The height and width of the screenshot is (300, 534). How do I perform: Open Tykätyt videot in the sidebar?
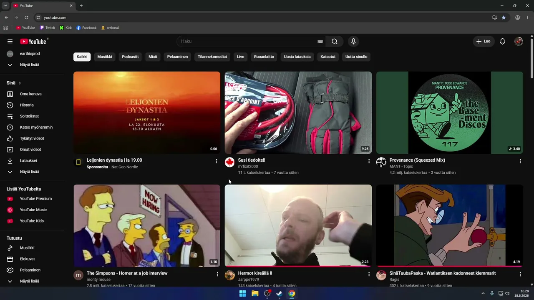point(33,138)
